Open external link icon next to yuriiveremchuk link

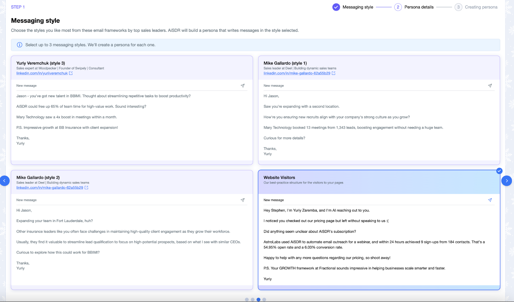71,73
